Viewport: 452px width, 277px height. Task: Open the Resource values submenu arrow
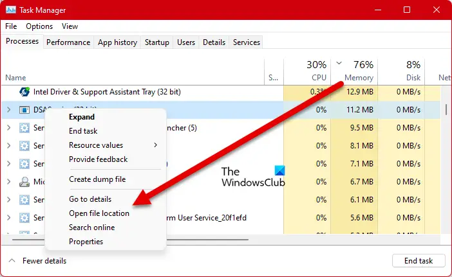[x=156, y=145]
